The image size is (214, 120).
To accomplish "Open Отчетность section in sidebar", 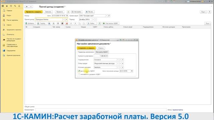I will click(10, 35).
